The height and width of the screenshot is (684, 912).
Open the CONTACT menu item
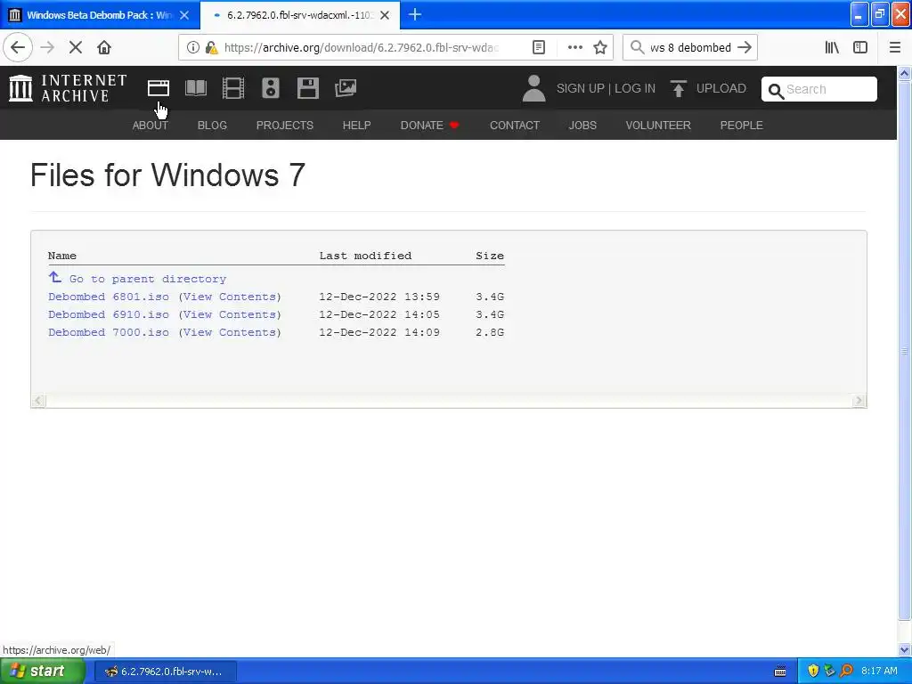515,125
